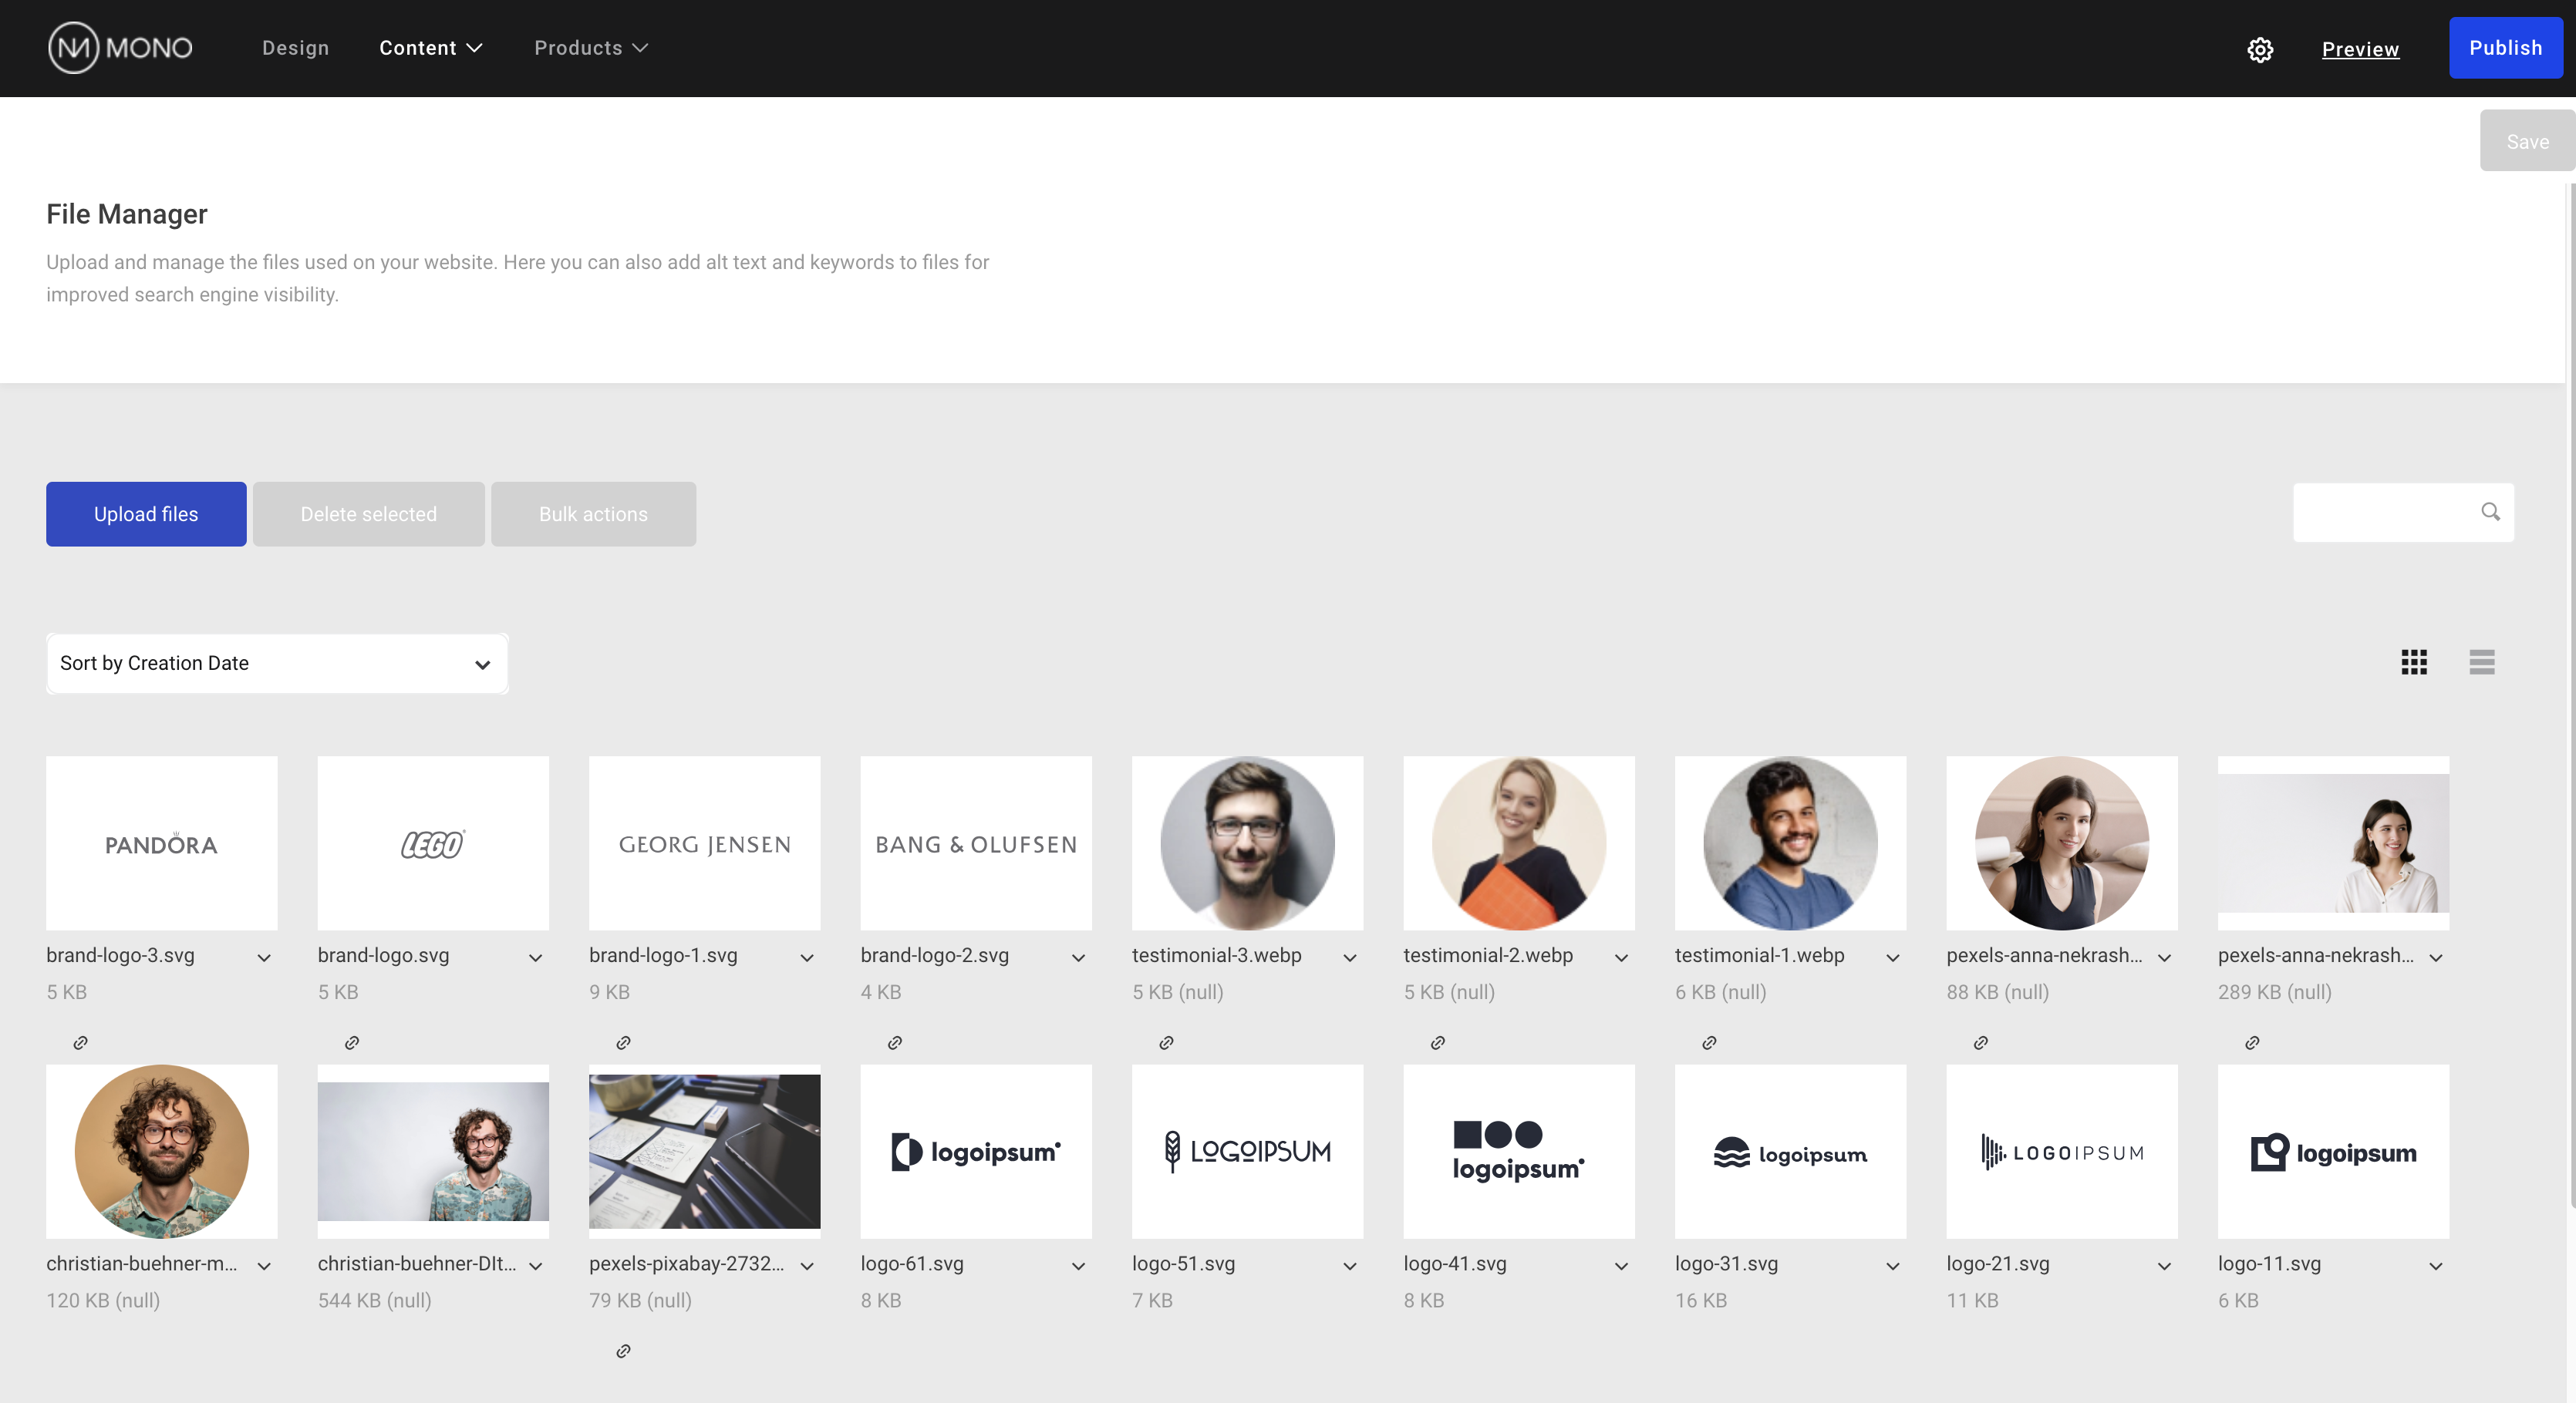Image resolution: width=2576 pixels, height=1403 pixels.
Task: Click Delete selected
Action: click(368, 513)
